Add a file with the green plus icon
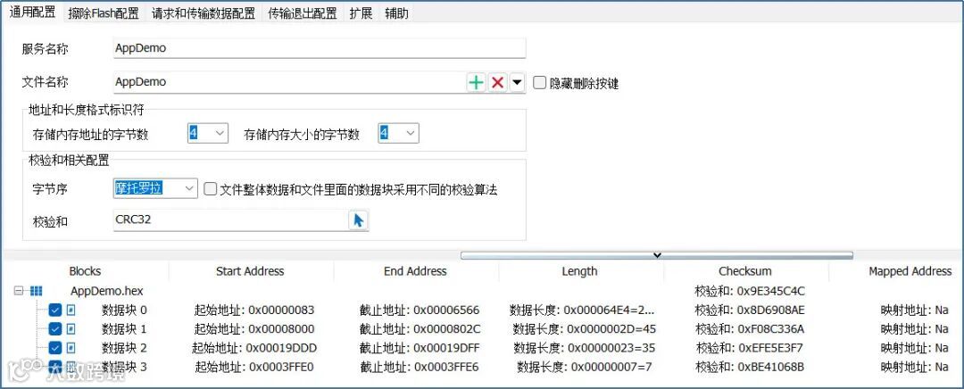Image resolution: width=964 pixels, height=389 pixels. pyautogui.click(x=476, y=82)
